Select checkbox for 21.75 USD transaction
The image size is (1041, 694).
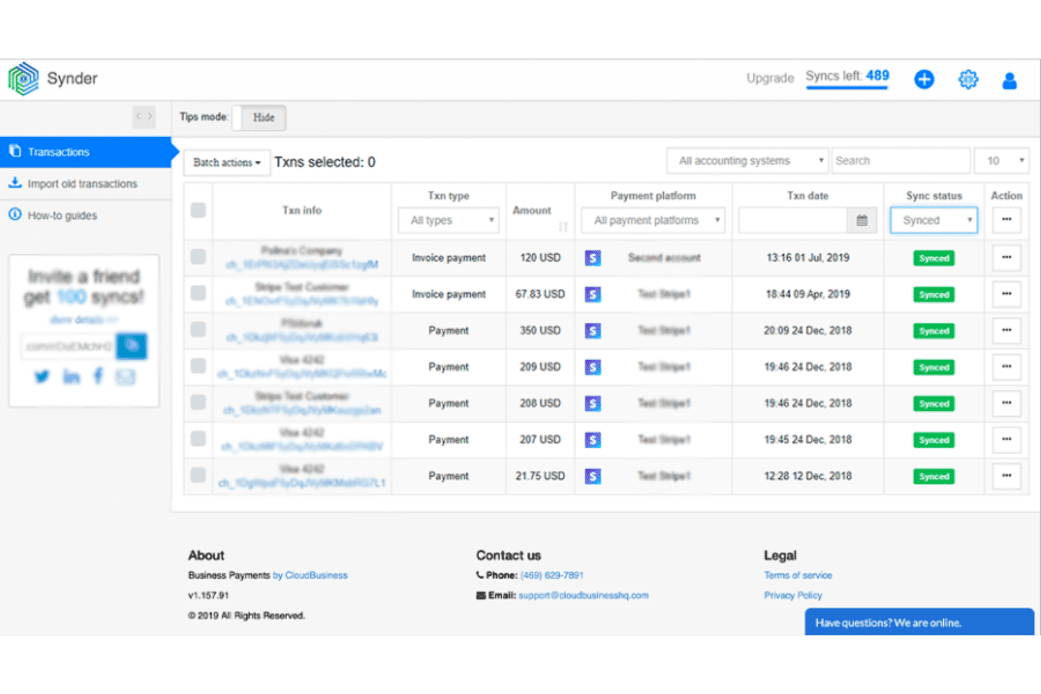coord(198,475)
